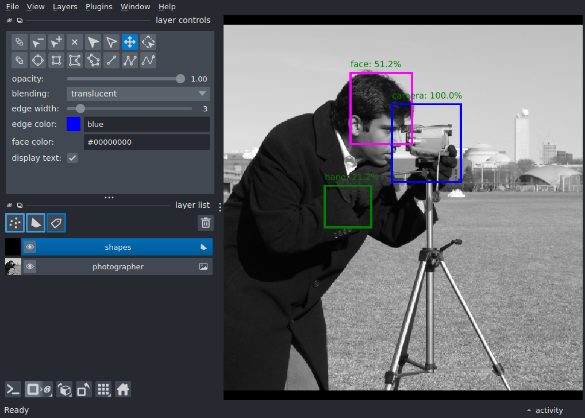
Task: Delete selected layer with trash icon
Action: 206,223
